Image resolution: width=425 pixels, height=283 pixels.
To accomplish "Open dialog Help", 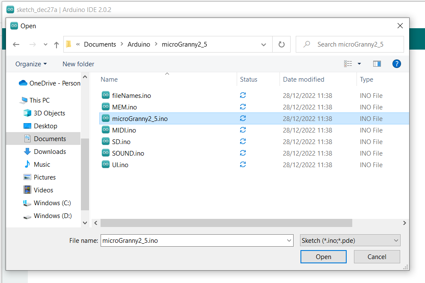I will point(397,64).
